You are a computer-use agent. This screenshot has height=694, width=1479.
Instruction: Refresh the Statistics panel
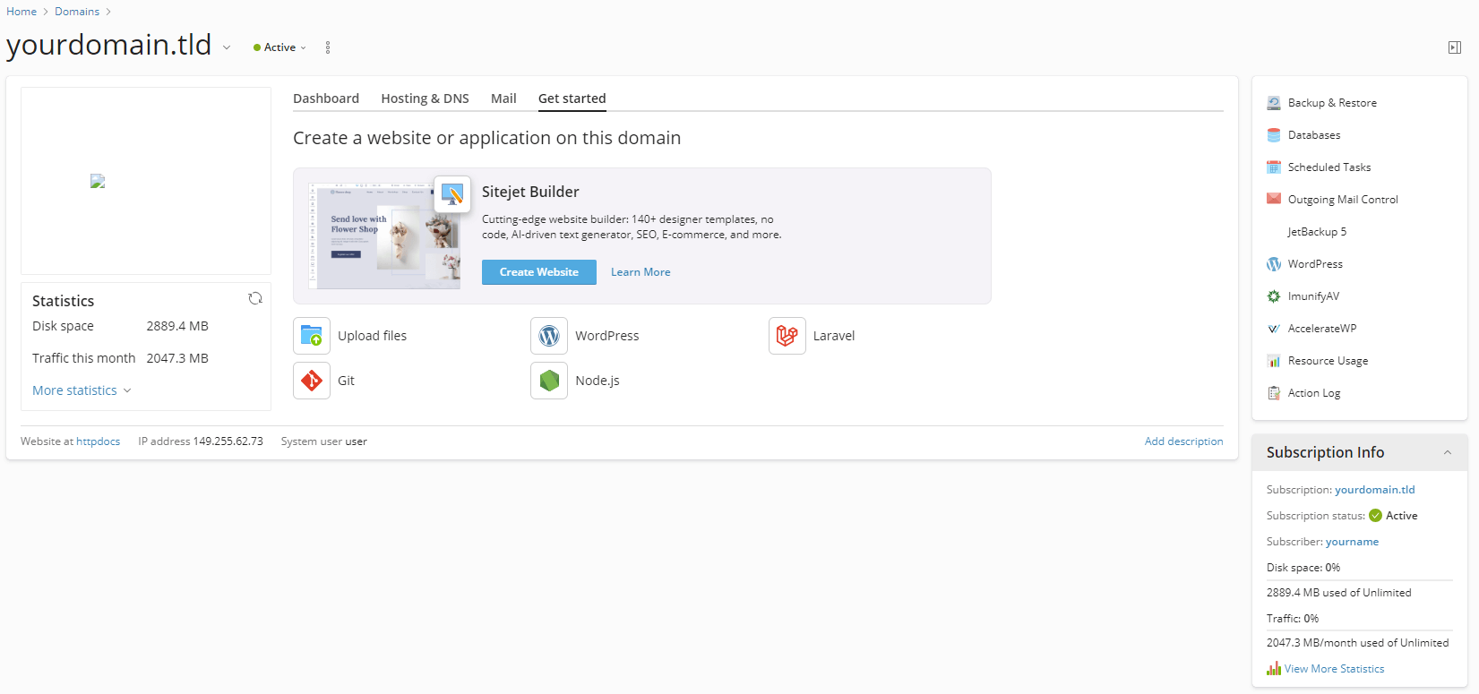point(255,298)
